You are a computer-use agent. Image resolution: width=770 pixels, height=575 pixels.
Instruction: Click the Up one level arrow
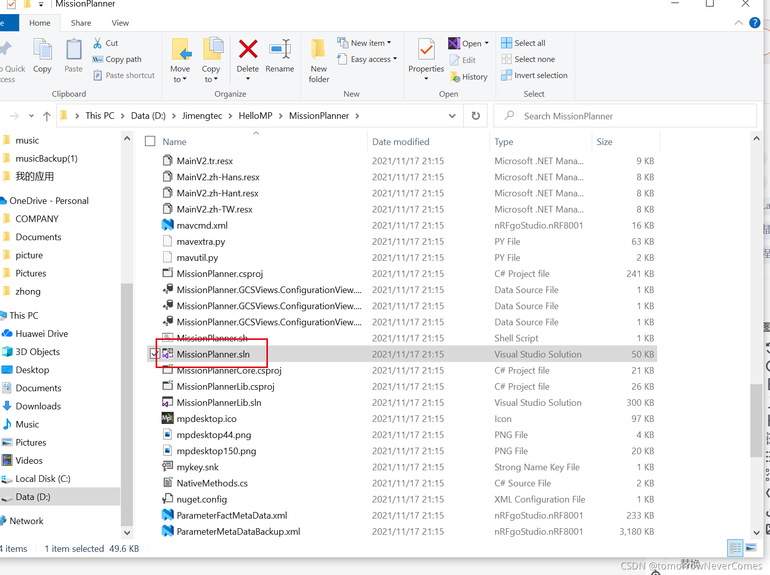tap(47, 116)
